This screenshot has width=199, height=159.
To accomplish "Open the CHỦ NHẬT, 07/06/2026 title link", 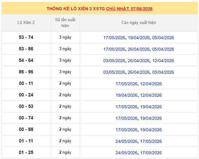I will 129,9.
